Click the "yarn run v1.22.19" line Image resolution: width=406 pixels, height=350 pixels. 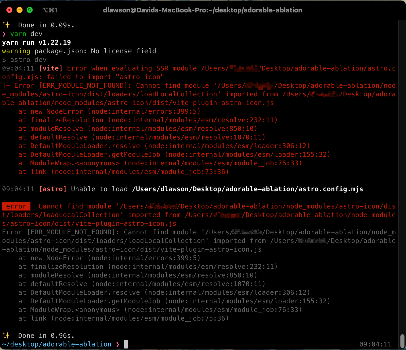[36, 42]
